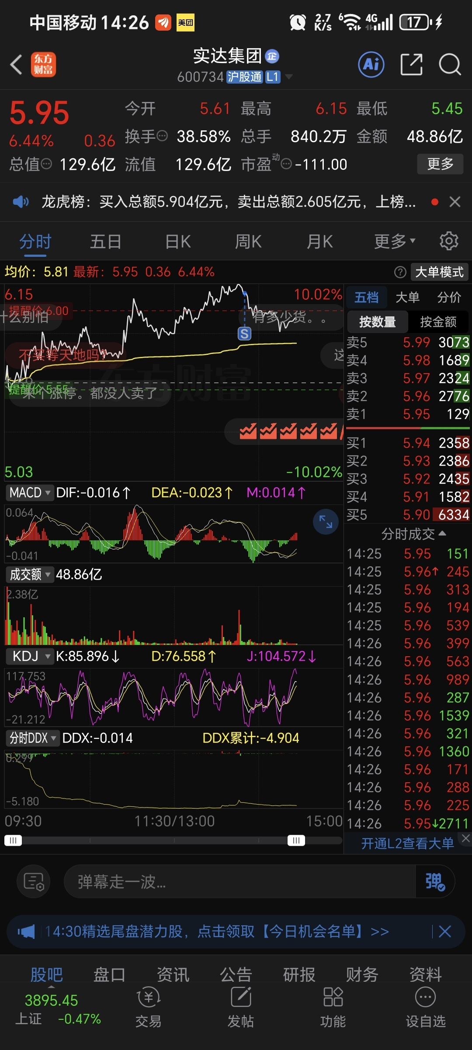Collapse the 分时成交 section
This screenshot has height=1050, width=472.
(x=413, y=534)
